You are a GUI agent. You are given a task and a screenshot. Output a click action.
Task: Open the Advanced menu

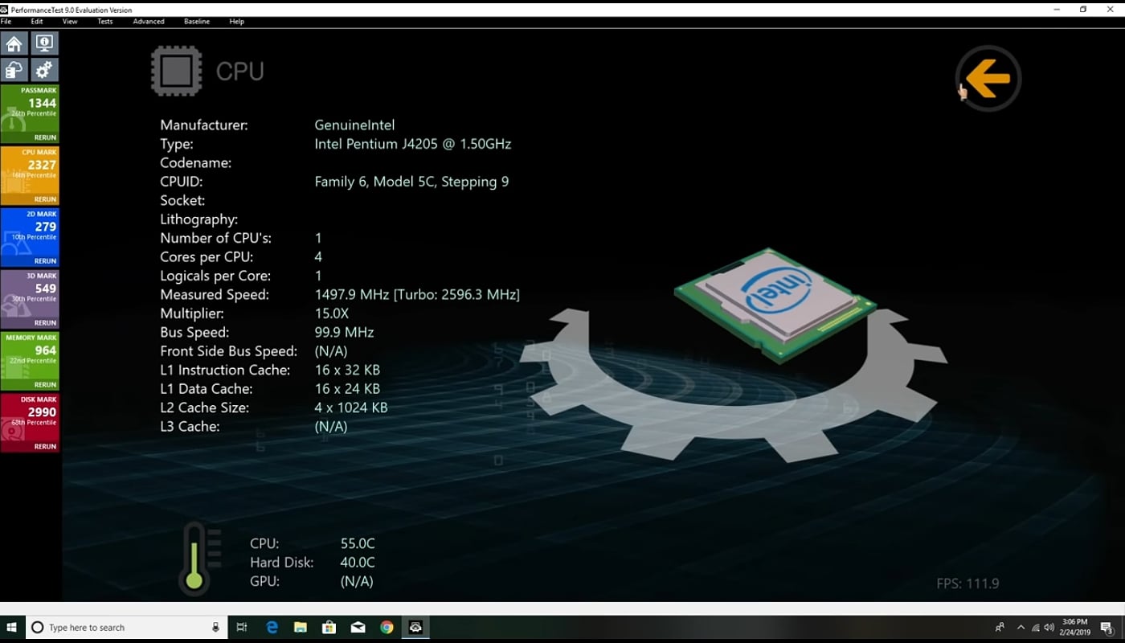pos(149,22)
